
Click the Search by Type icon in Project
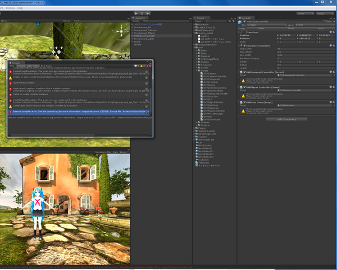pyautogui.click(x=230, y=21)
